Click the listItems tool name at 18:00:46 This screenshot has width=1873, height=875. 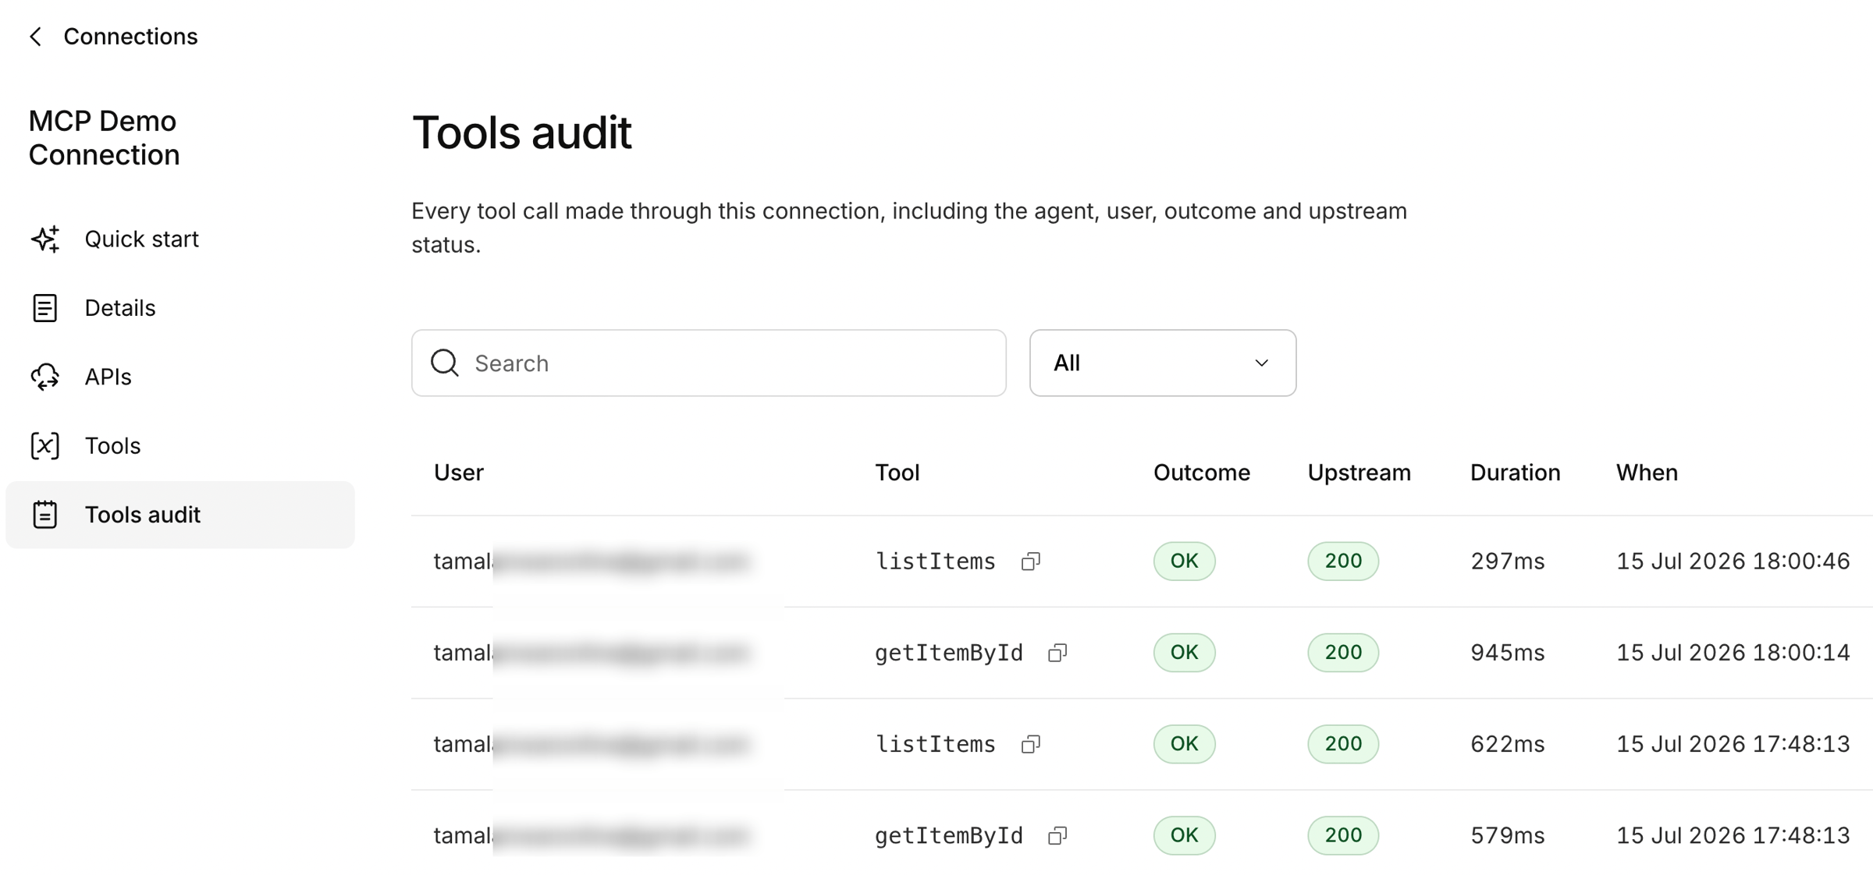935,561
